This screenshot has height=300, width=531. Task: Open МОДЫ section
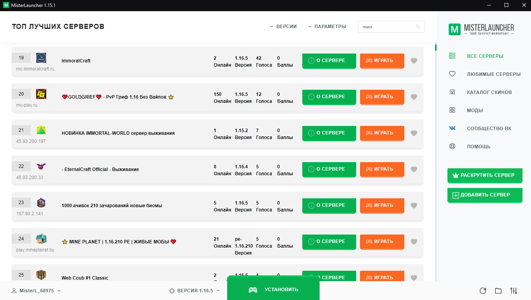(x=475, y=110)
